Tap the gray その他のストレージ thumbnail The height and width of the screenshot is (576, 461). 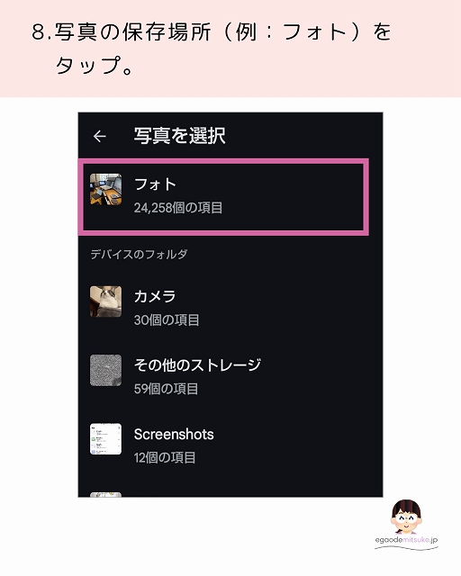pos(106,370)
